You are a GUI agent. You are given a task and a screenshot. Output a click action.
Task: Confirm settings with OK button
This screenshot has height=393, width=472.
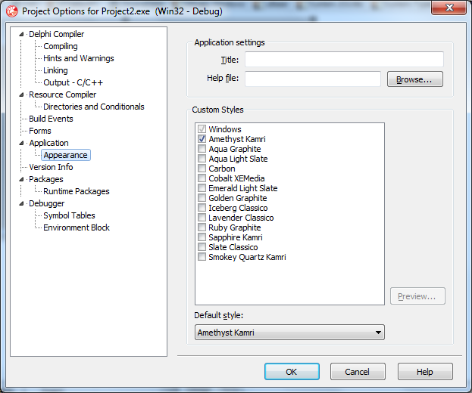pos(292,371)
